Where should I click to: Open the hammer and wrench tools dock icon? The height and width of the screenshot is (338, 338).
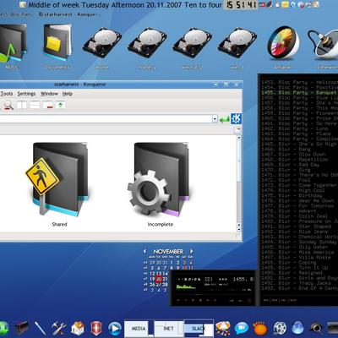(59, 329)
